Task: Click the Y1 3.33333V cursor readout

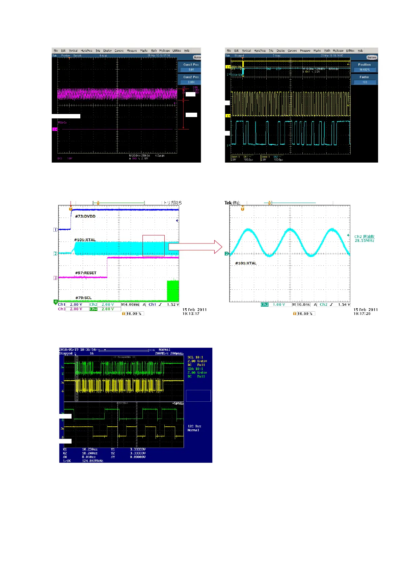Action: [x=128, y=449]
